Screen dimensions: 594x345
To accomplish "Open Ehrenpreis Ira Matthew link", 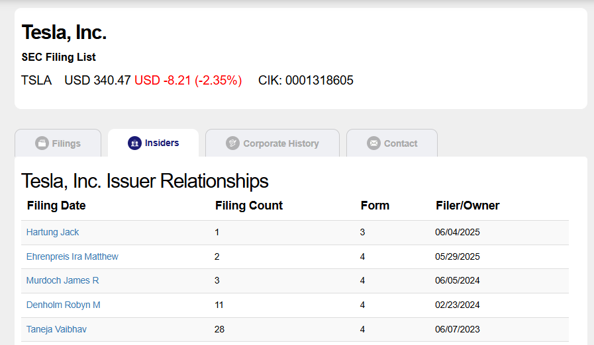I will coord(72,256).
